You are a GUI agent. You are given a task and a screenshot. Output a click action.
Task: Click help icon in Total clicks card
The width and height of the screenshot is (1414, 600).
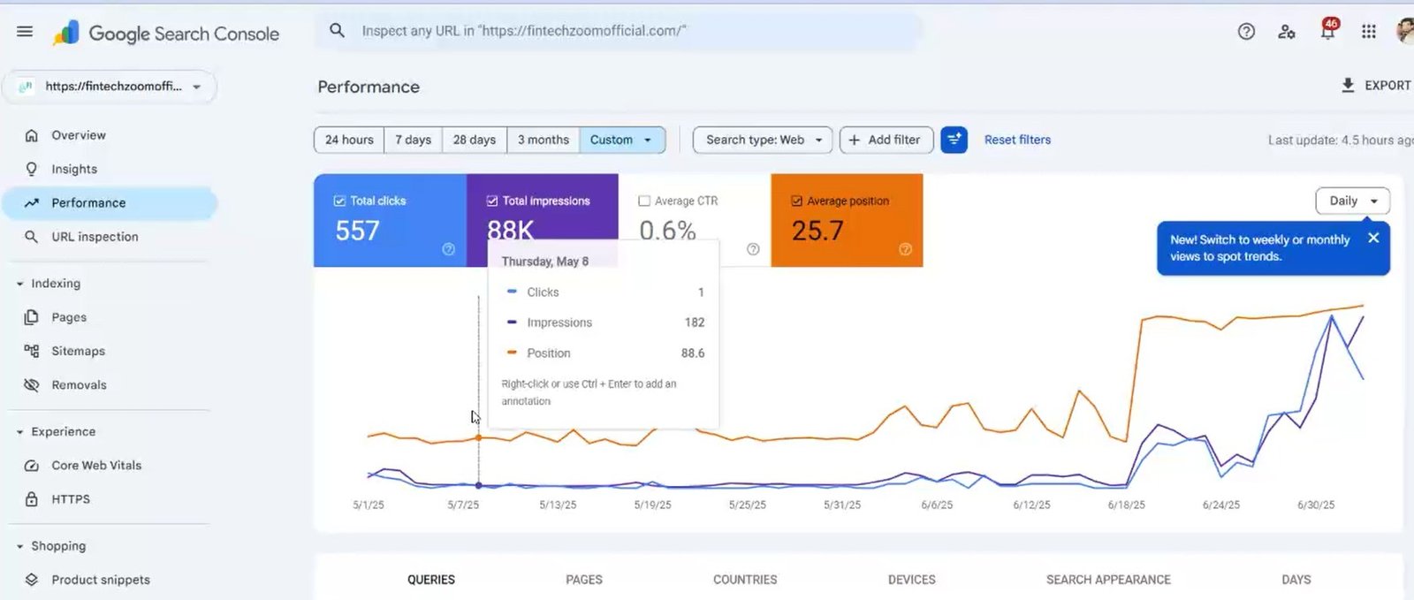click(449, 249)
